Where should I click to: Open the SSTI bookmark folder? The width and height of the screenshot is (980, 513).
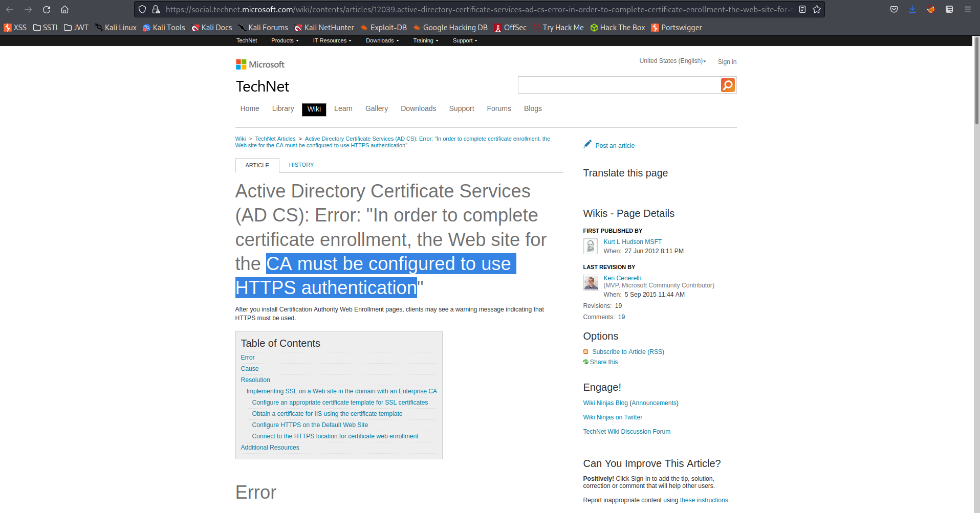(46, 28)
